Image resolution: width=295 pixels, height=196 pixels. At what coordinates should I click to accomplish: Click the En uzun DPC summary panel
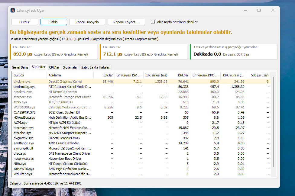[53, 52]
